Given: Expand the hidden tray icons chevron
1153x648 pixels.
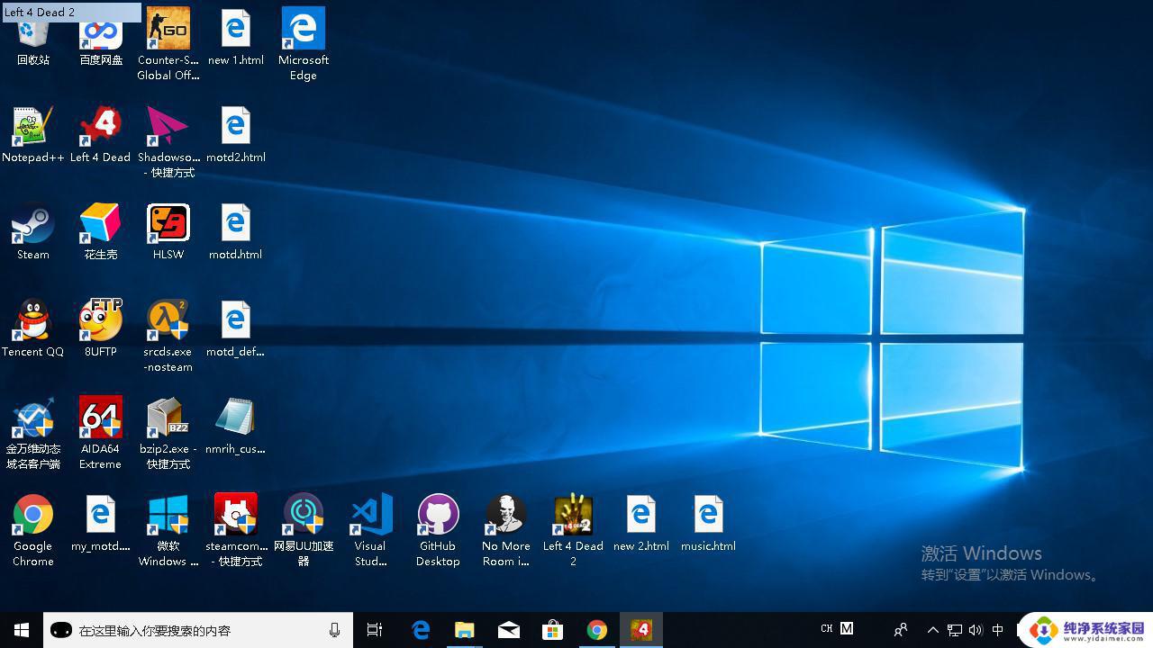Looking at the screenshot, I should tap(933, 630).
